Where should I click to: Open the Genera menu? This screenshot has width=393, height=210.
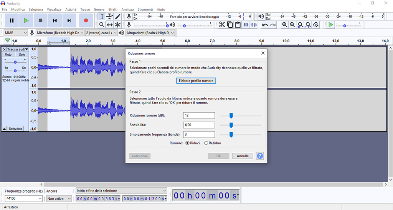tap(99, 9)
